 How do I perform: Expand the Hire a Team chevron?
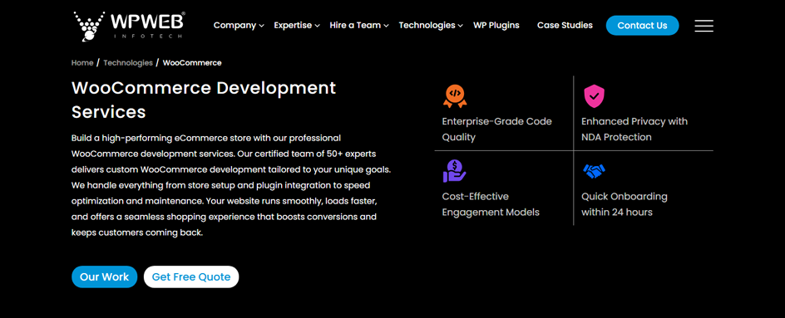point(386,26)
